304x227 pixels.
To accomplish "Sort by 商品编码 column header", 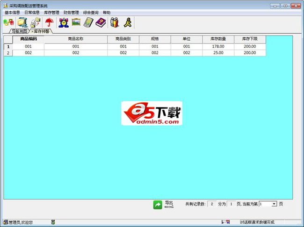I will coord(29,39).
